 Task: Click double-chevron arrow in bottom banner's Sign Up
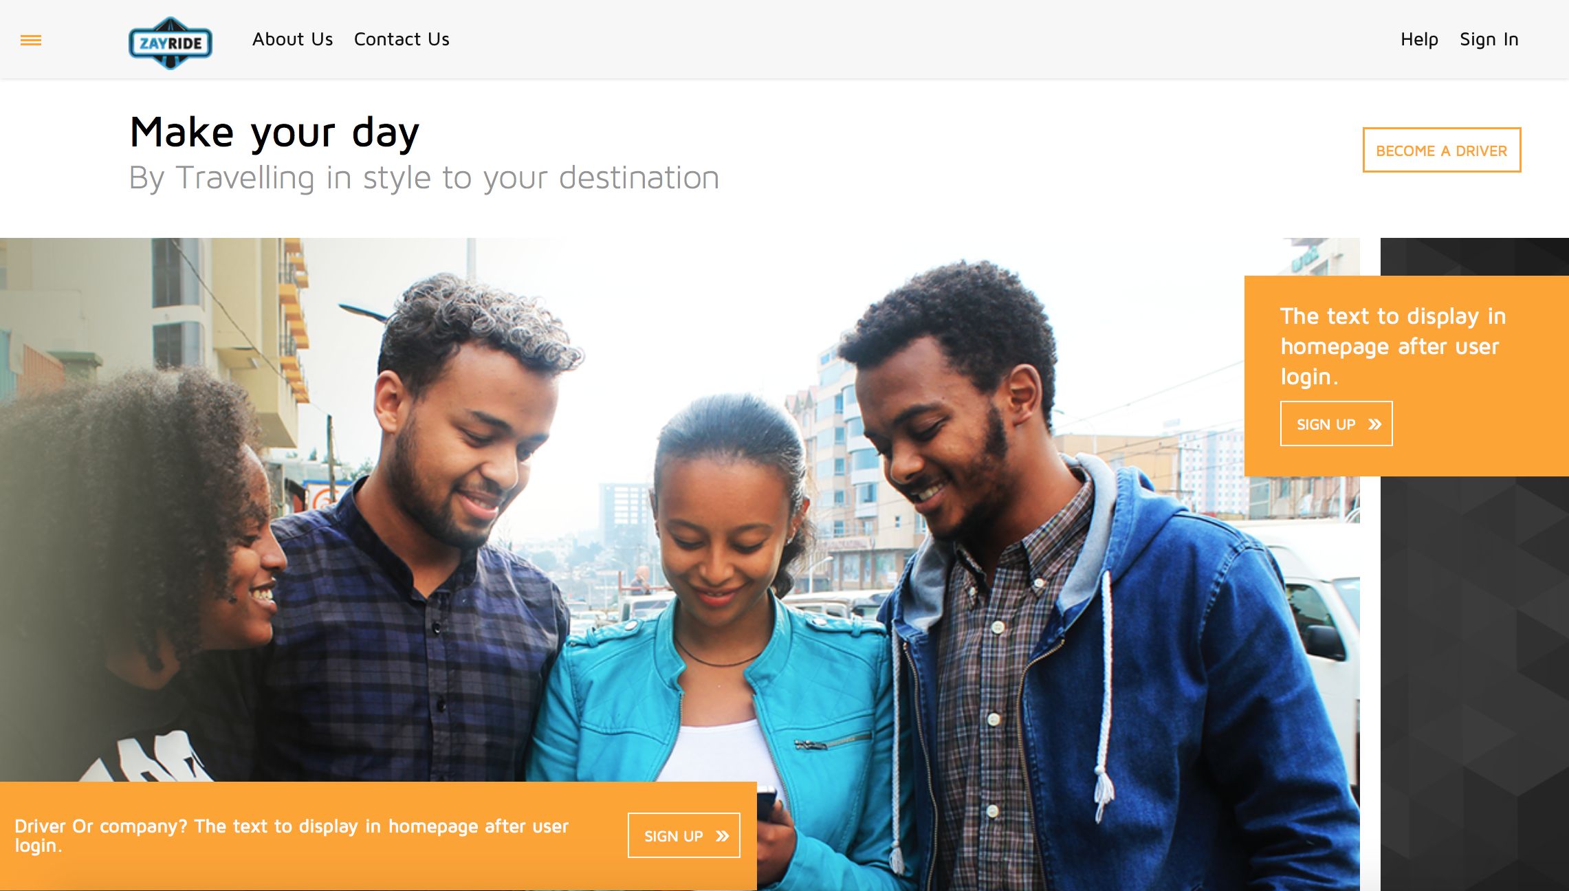pyautogui.click(x=722, y=836)
